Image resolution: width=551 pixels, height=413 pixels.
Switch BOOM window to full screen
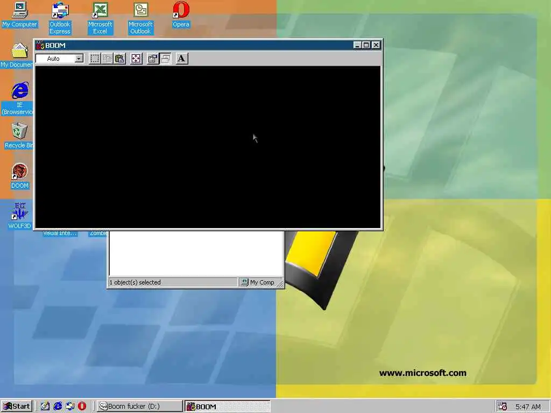[x=136, y=59]
